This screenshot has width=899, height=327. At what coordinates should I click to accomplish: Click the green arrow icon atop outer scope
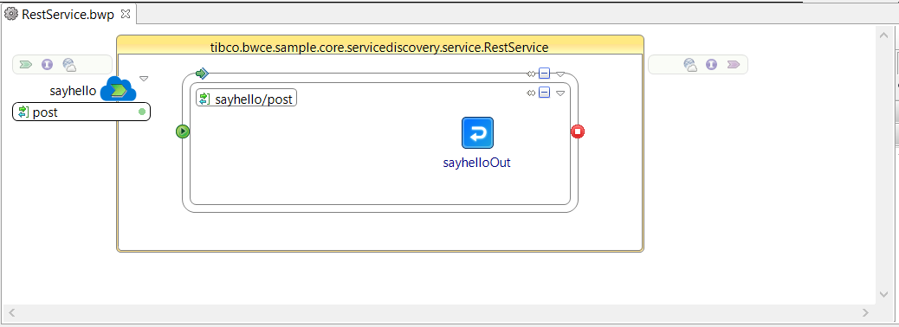pyautogui.click(x=201, y=74)
